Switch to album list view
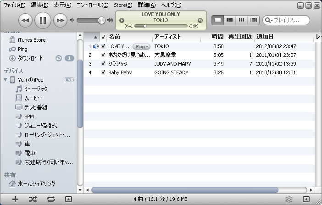322x205 pixels. pos(229,20)
